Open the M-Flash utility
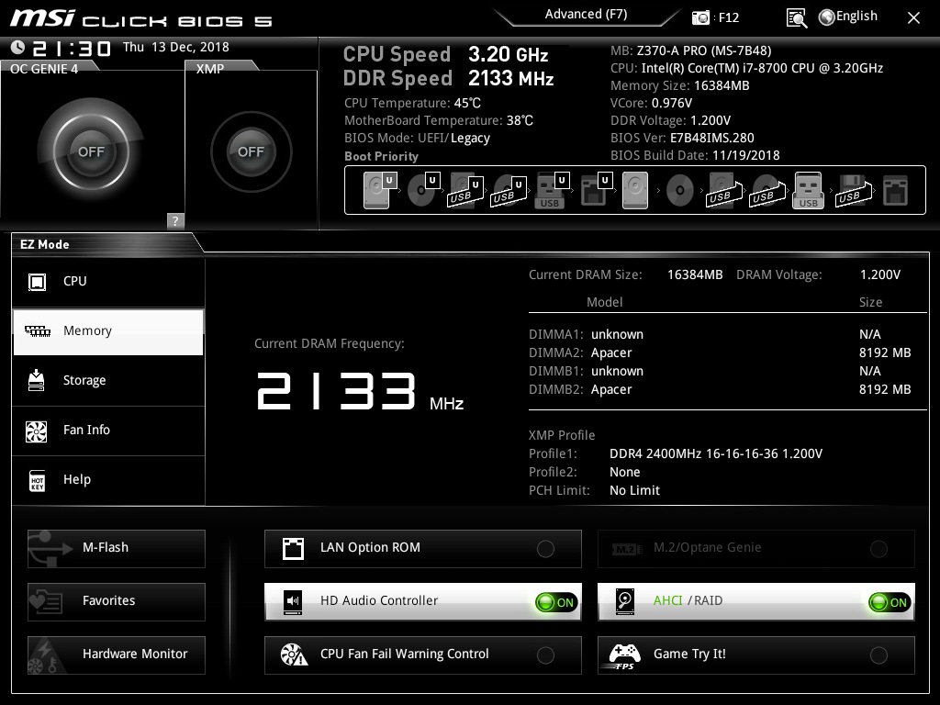The image size is (940, 705). pos(117,549)
